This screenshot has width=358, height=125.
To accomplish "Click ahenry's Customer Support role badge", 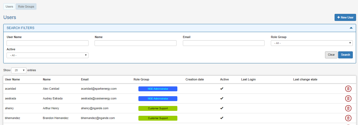I will pos(158,108).
